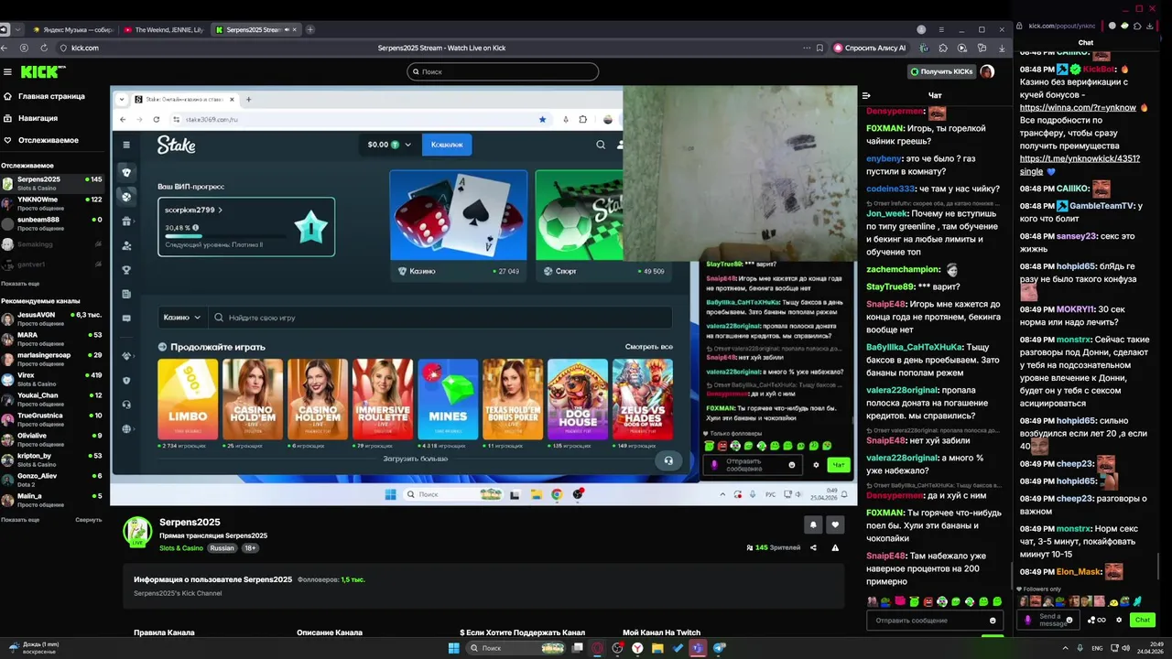Reload the kick.com page
1172x659 pixels.
pyautogui.click(x=43, y=48)
